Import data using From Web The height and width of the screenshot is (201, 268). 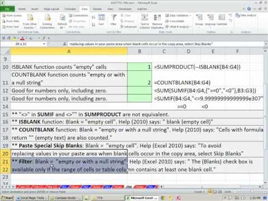[11, 21]
